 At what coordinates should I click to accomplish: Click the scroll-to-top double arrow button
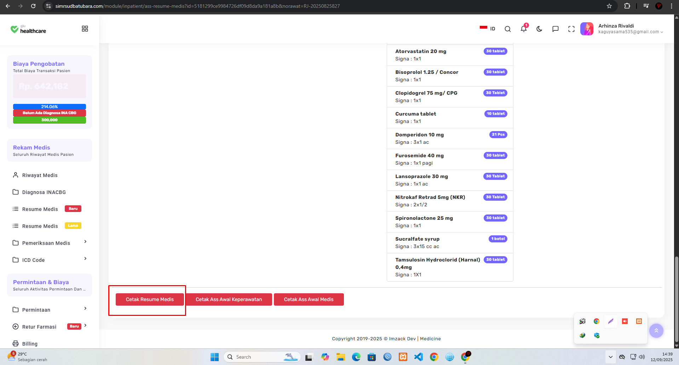click(x=656, y=331)
